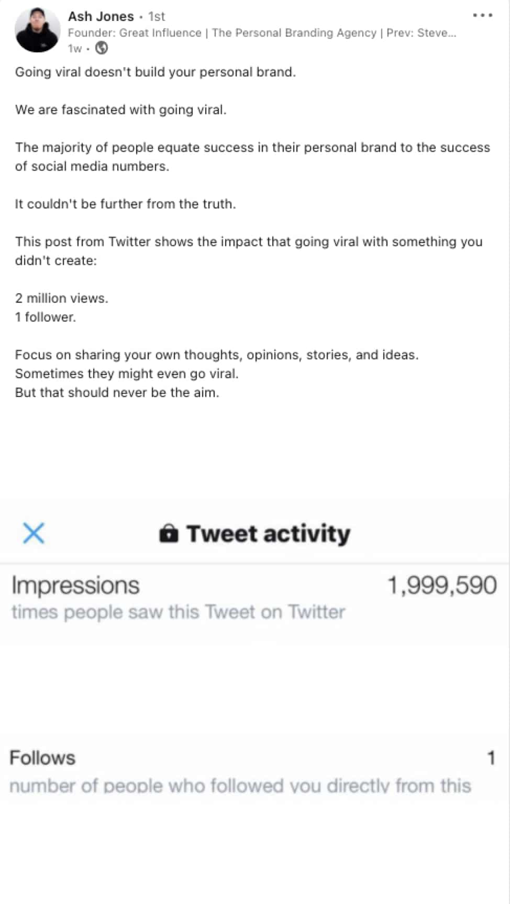Click the 'It couldn't be further' sentence
The image size is (510, 904).
pyautogui.click(x=126, y=204)
